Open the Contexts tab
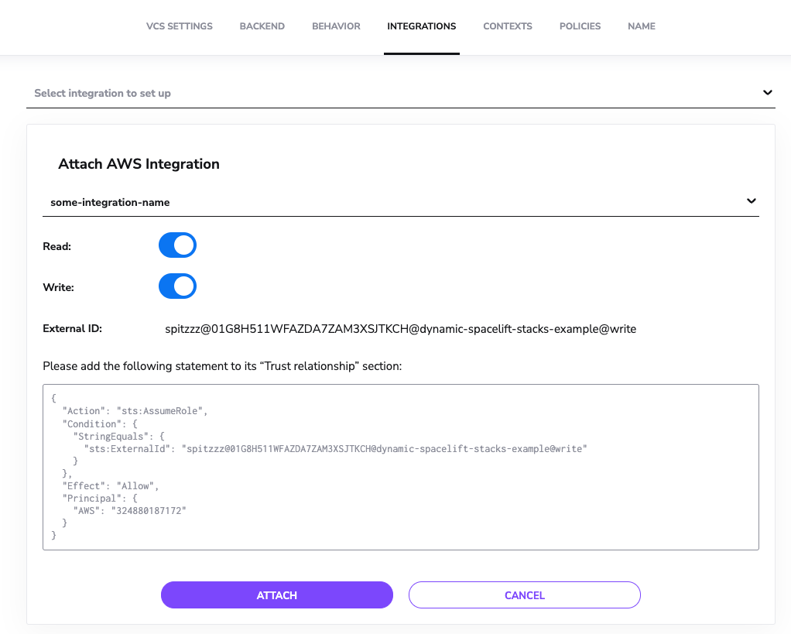Screen dimensions: 791x634 tap(507, 26)
